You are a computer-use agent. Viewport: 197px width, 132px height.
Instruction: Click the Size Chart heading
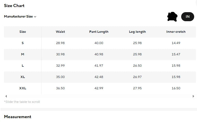pyautogui.click(x=14, y=6)
